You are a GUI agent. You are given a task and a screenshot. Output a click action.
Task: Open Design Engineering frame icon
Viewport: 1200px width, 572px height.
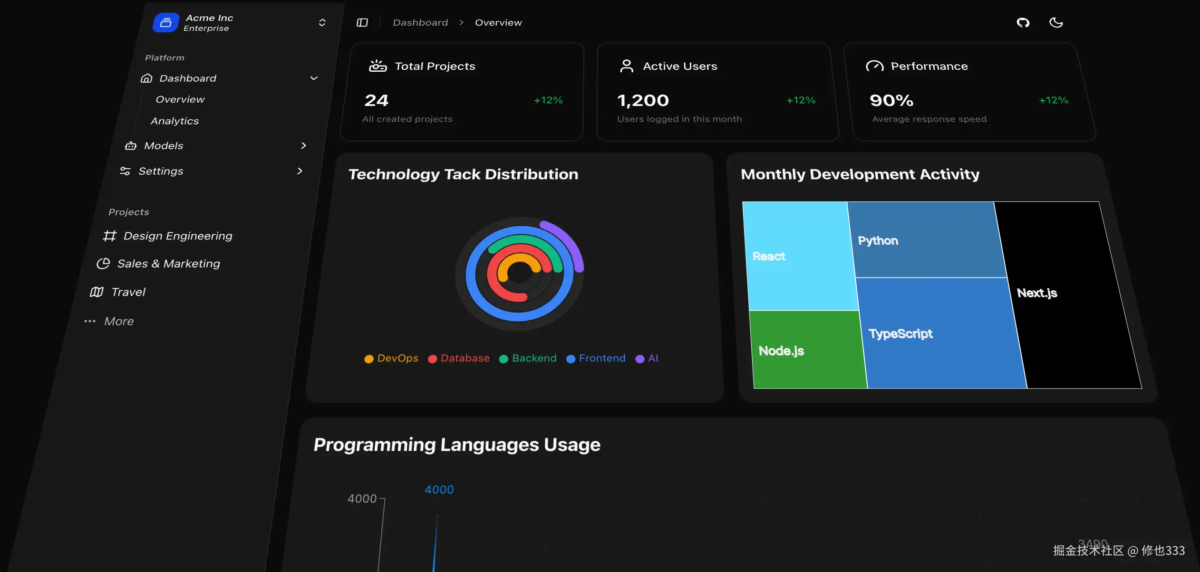coord(110,236)
